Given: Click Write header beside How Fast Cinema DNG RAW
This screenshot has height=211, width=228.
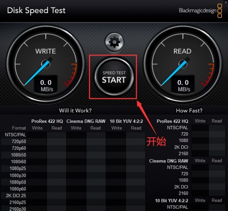Looking at the screenshot, I should 200,161.
